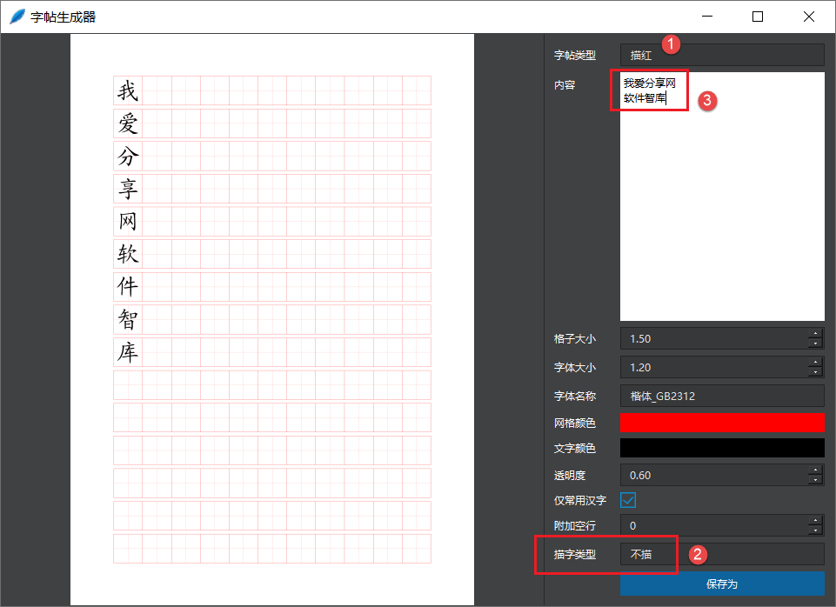This screenshot has width=836, height=607.
Task: Open the red 网格颜色 color swatch
Action: click(722, 424)
